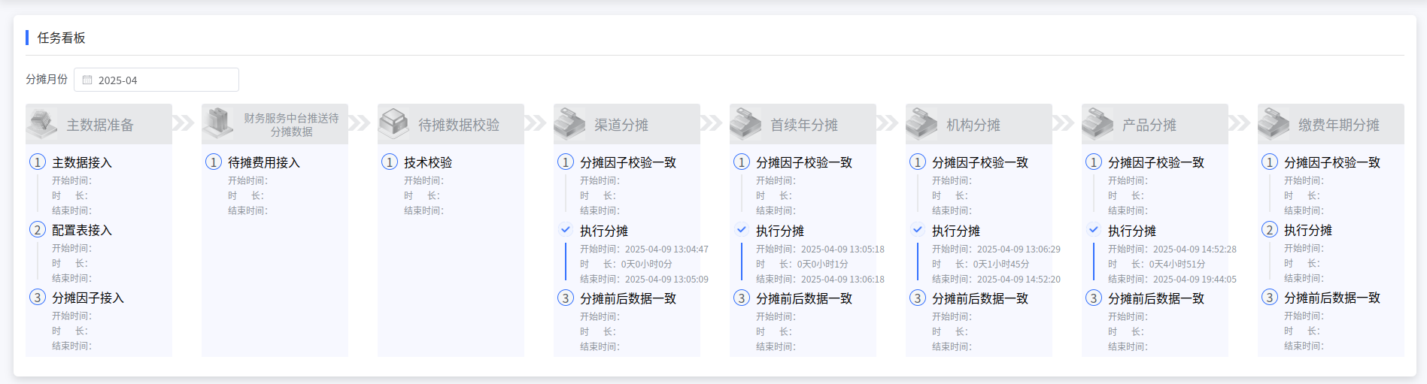Click start time 2025-04-09 14:52:28
Viewport: 1427px width, 384px height.
tap(1195, 249)
